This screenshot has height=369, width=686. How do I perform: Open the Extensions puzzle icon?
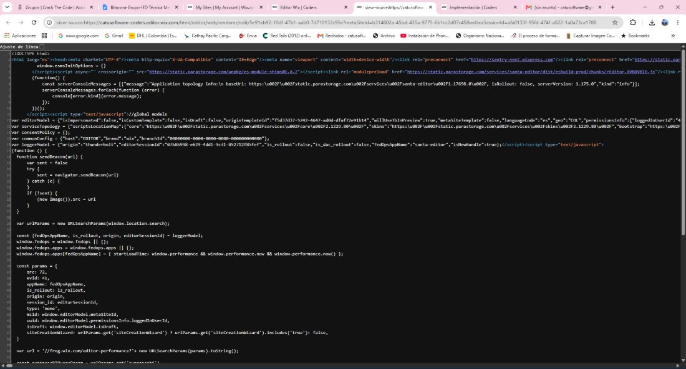point(633,22)
